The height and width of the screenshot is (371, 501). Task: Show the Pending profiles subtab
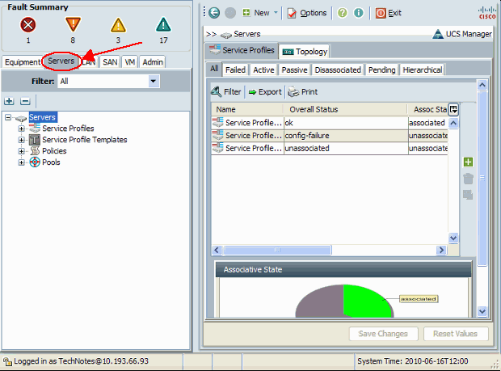(x=382, y=70)
